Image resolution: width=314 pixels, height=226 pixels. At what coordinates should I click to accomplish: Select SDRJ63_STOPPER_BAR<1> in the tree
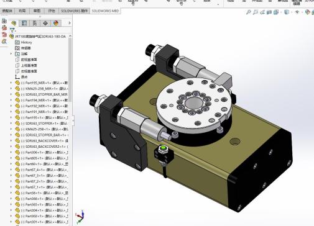click(44, 135)
